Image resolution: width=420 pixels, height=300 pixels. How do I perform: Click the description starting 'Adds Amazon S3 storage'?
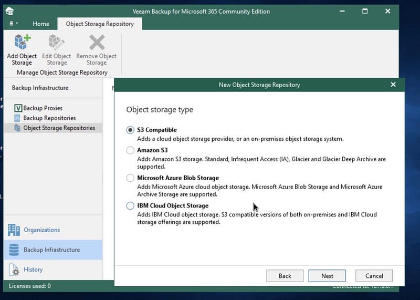tap(261, 163)
